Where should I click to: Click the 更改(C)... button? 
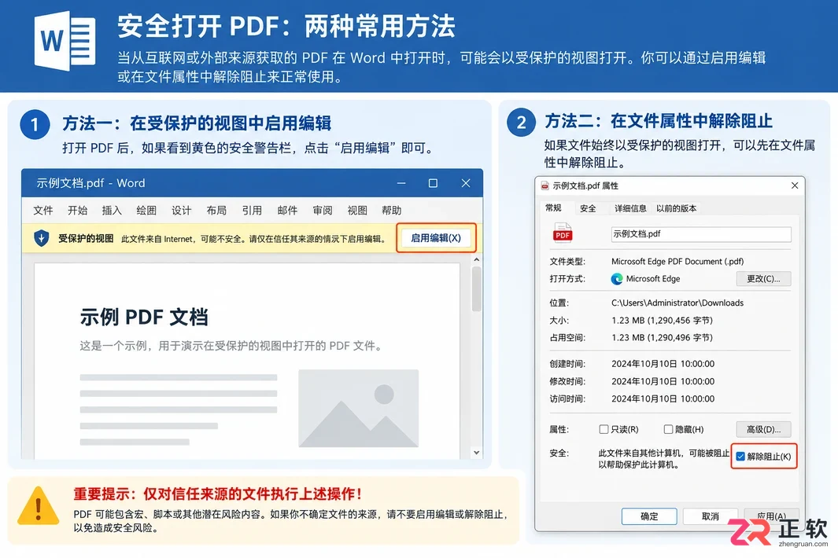pyautogui.click(x=763, y=279)
